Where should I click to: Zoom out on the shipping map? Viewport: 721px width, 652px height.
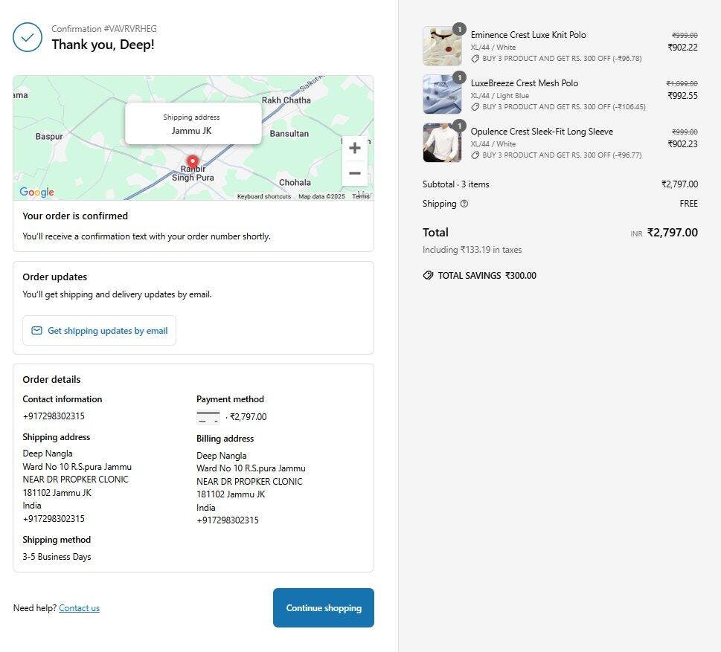[x=354, y=173]
